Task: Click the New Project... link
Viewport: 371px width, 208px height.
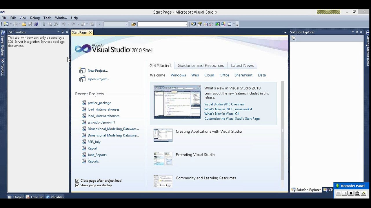Action: (x=98, y=71)
